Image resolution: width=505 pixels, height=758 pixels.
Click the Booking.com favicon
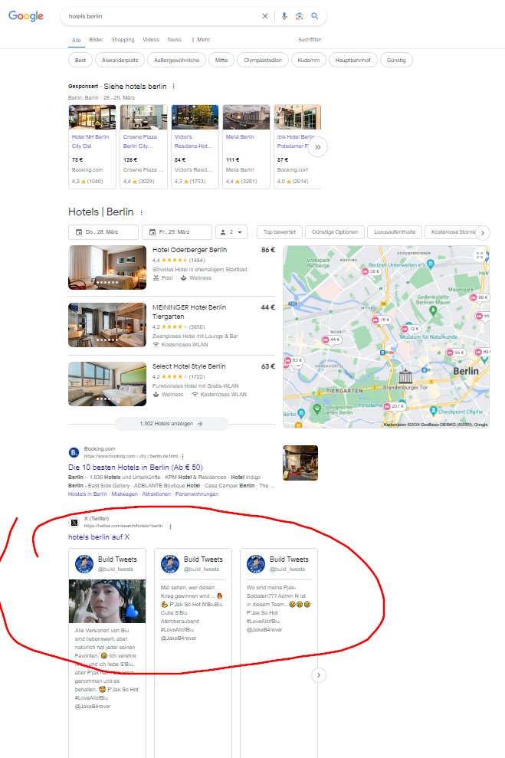[74, 452]
